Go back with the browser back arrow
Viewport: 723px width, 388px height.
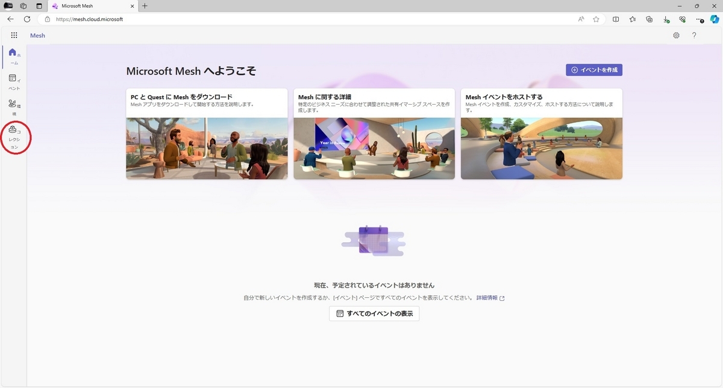pyautogui.click(x=11, y=19)
